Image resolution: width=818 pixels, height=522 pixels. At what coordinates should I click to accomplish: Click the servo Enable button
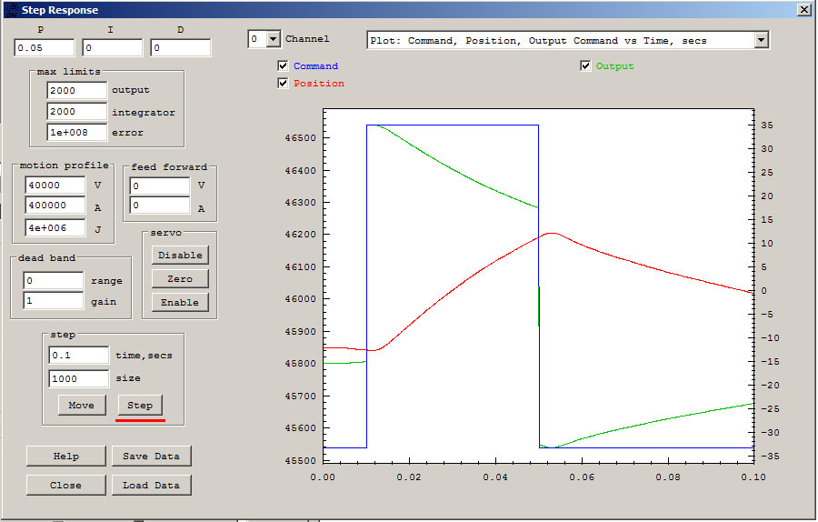click(180, 302)
